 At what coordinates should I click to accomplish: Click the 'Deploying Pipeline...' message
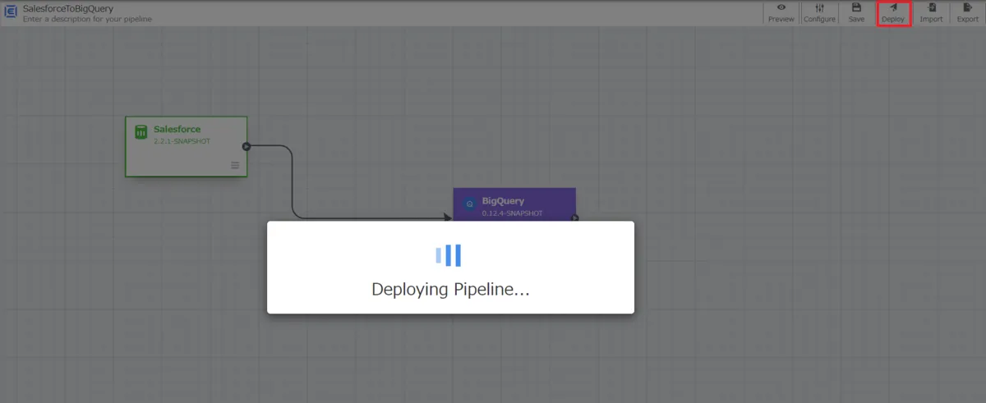(450, 290)
